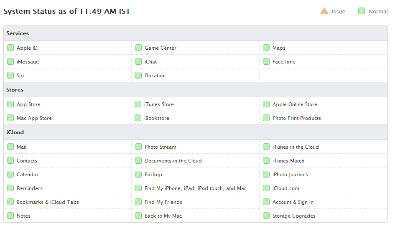Click the green status icon beside Apple ID
Image resolution: width=395 pixels, height=231 pixels.
pyautogui.click(x=10, y=48)
